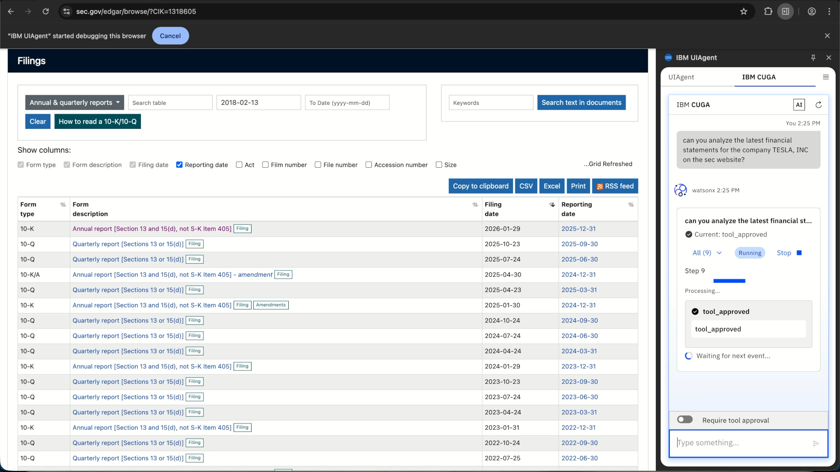
Task: Reload the page with the refresh icon
Action: pos(45,11)
